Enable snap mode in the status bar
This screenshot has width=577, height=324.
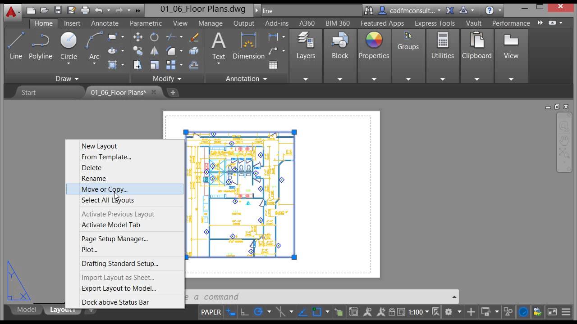coord(231,312)
